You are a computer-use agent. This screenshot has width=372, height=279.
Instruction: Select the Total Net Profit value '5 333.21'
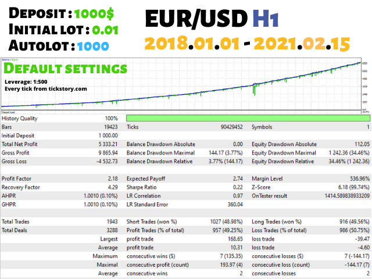pyautogui.click(x=108, y=144)
